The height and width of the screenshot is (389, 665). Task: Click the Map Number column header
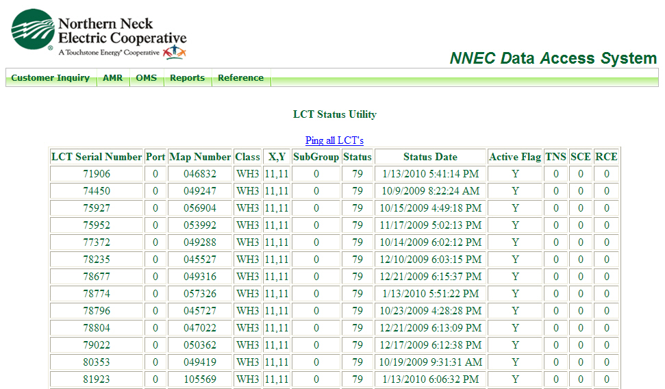(200, 157)
